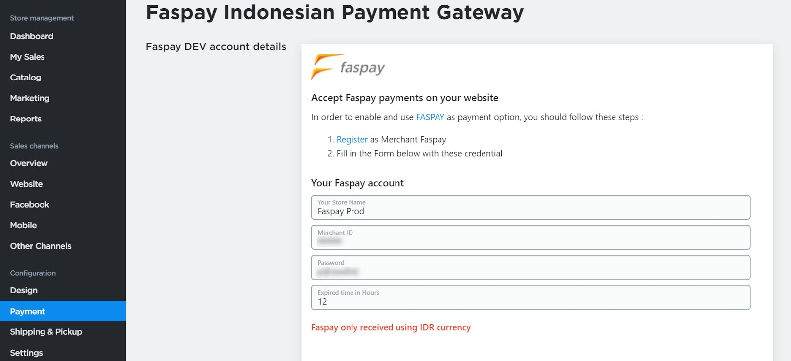791x361 pixels.
Task: Select the highlighted Payment item
Action: [x=28, y=311]
